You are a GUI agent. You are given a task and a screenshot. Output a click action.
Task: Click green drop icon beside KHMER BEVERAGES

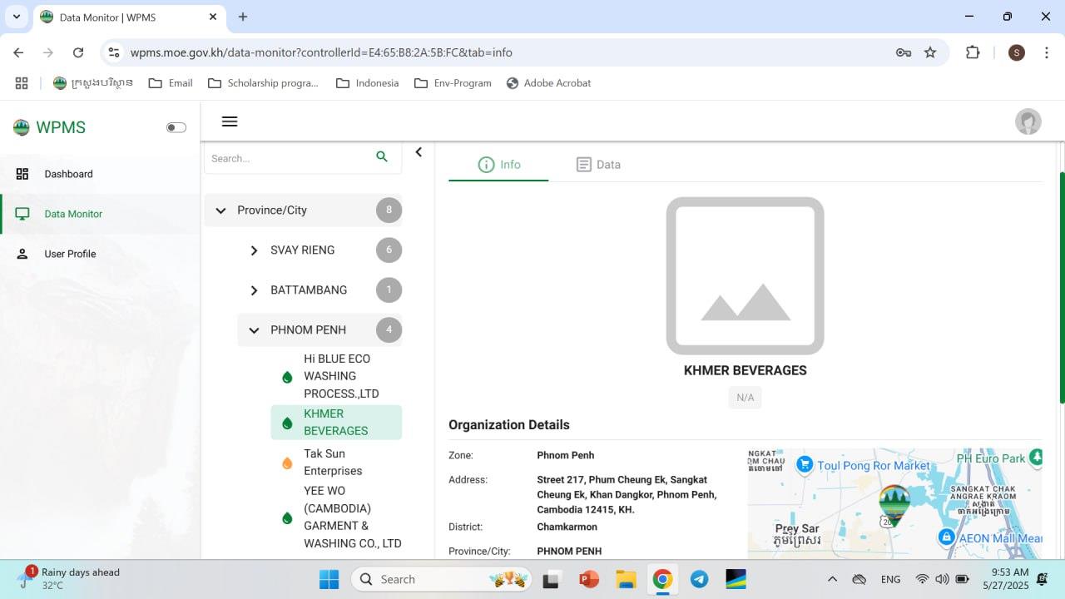point(287,423)
